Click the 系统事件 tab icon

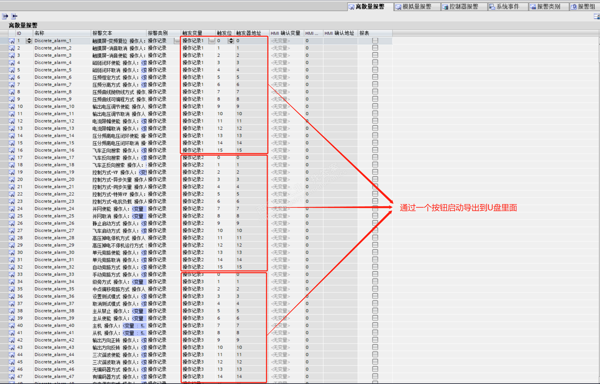click(x=492, y=7)
